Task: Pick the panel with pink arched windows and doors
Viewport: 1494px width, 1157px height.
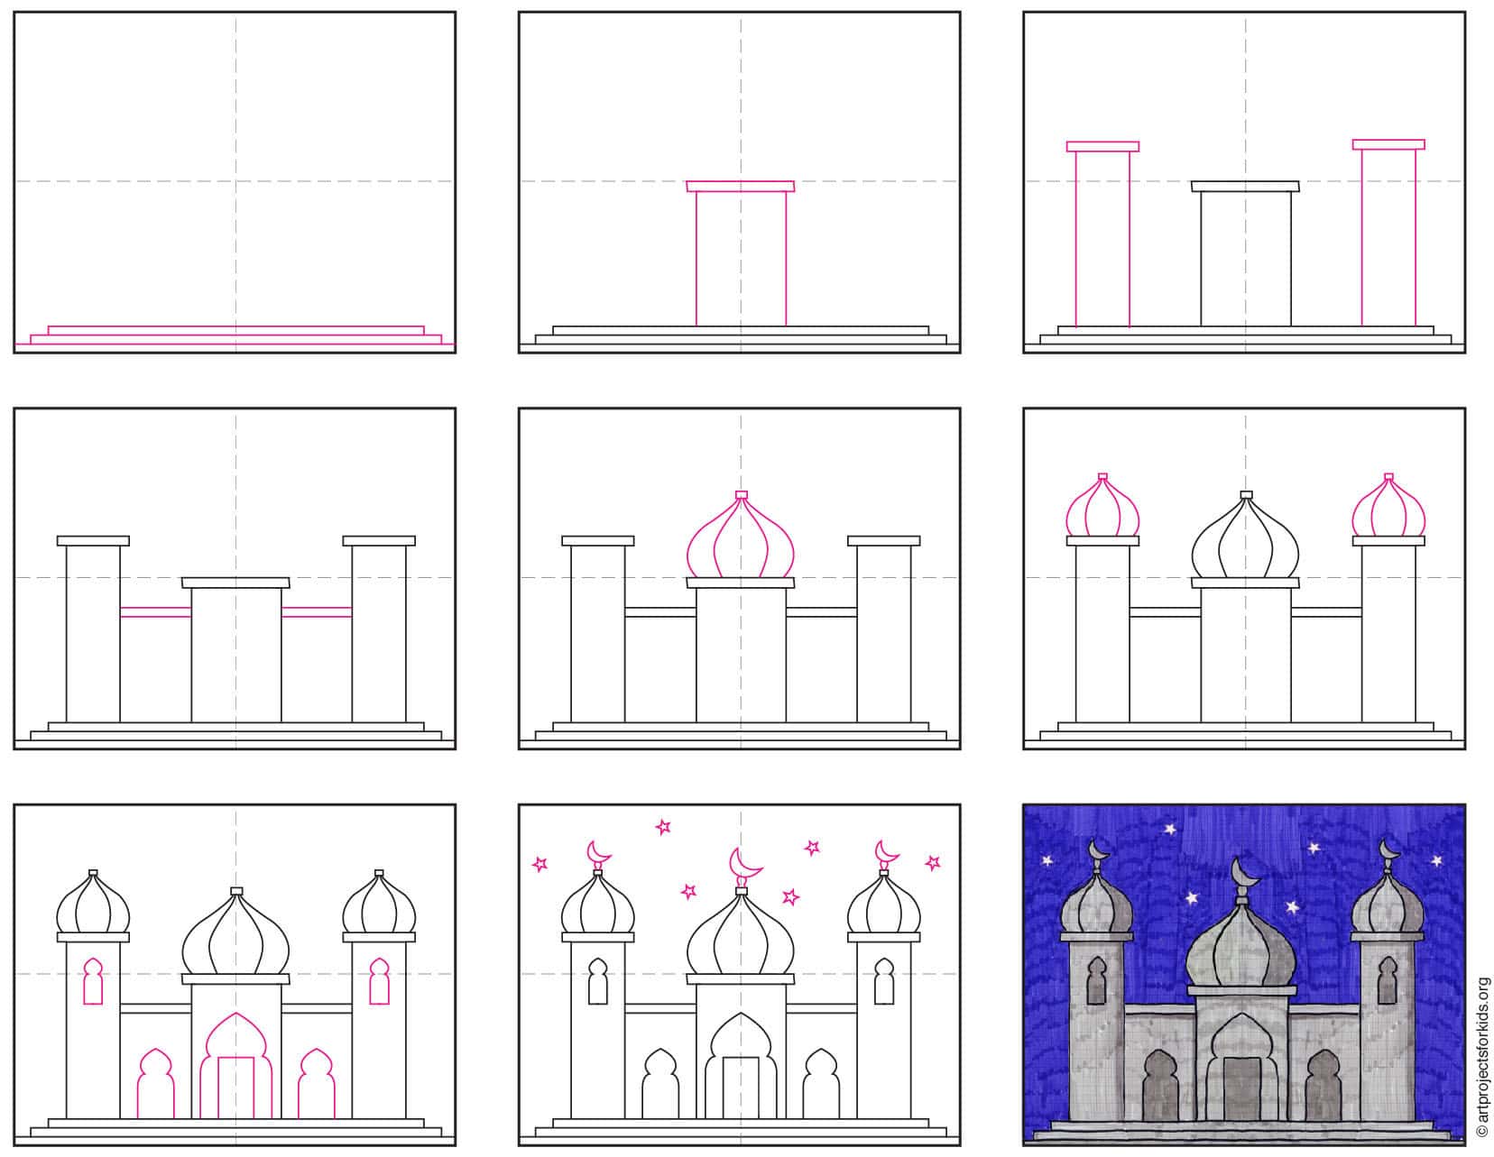Action: [235, 975]
